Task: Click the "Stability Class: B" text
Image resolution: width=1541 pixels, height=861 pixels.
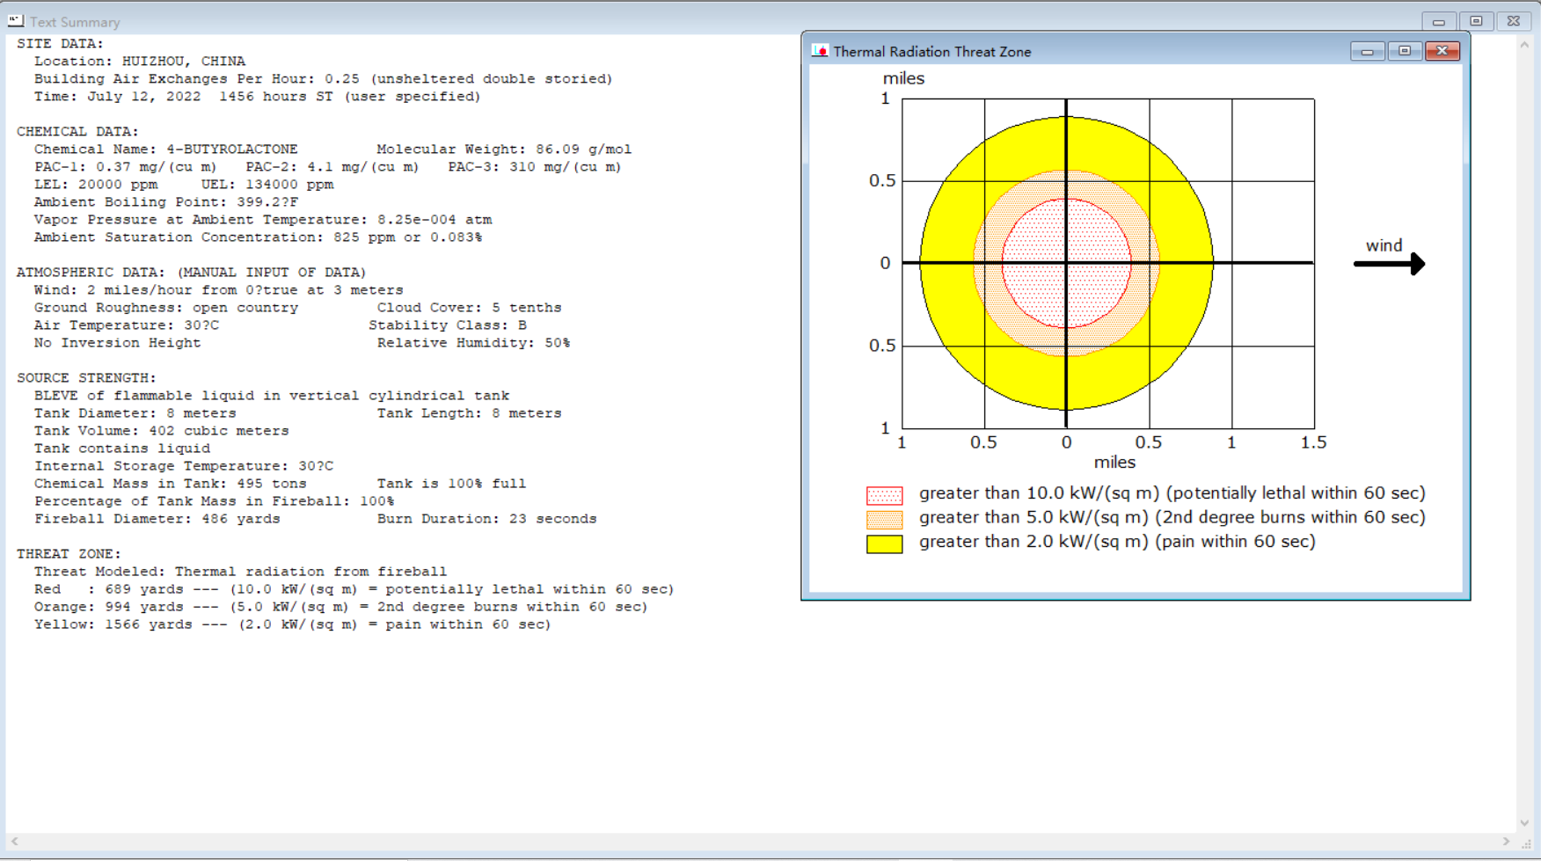Action: 448,325
